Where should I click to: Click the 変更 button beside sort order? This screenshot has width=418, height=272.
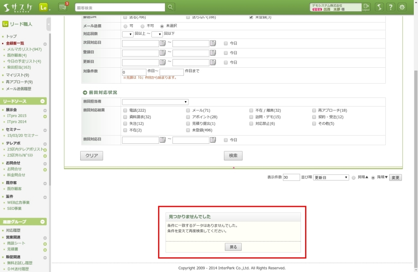click(x=395, y=178)
